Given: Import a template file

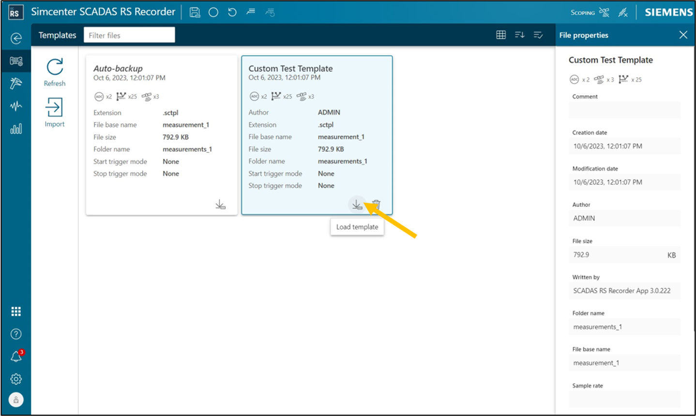Looking at the screenshot, I should 55,113.
